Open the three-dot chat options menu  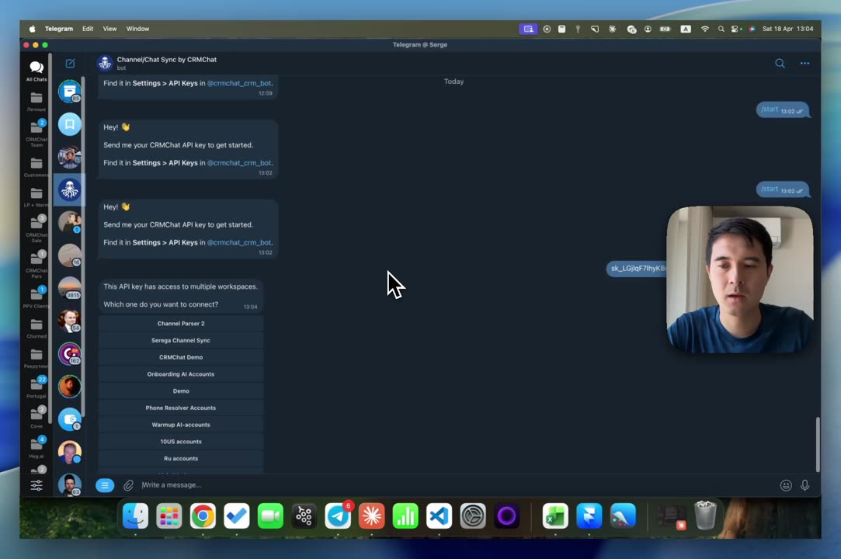(805, 64)
